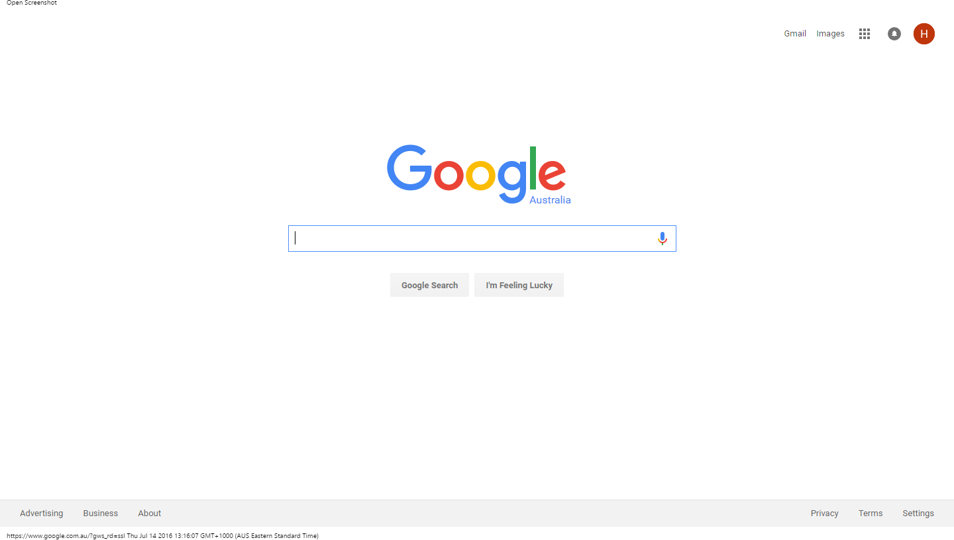Open the Google apps grid launcher

[864, 34]
